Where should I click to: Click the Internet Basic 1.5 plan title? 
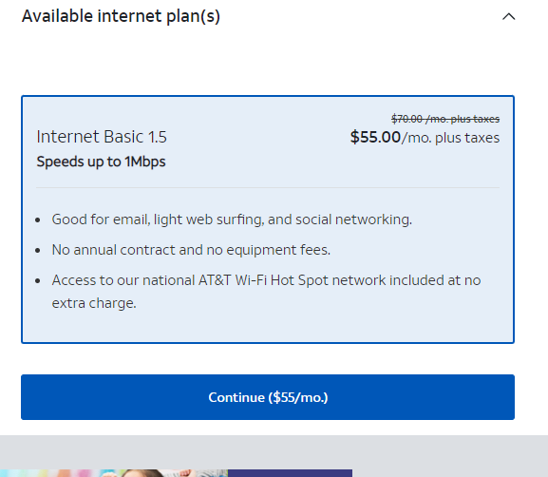pos(102,137)
